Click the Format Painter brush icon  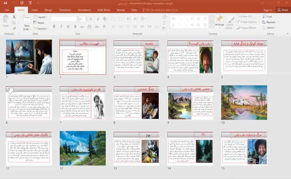[x=14, y=28]
